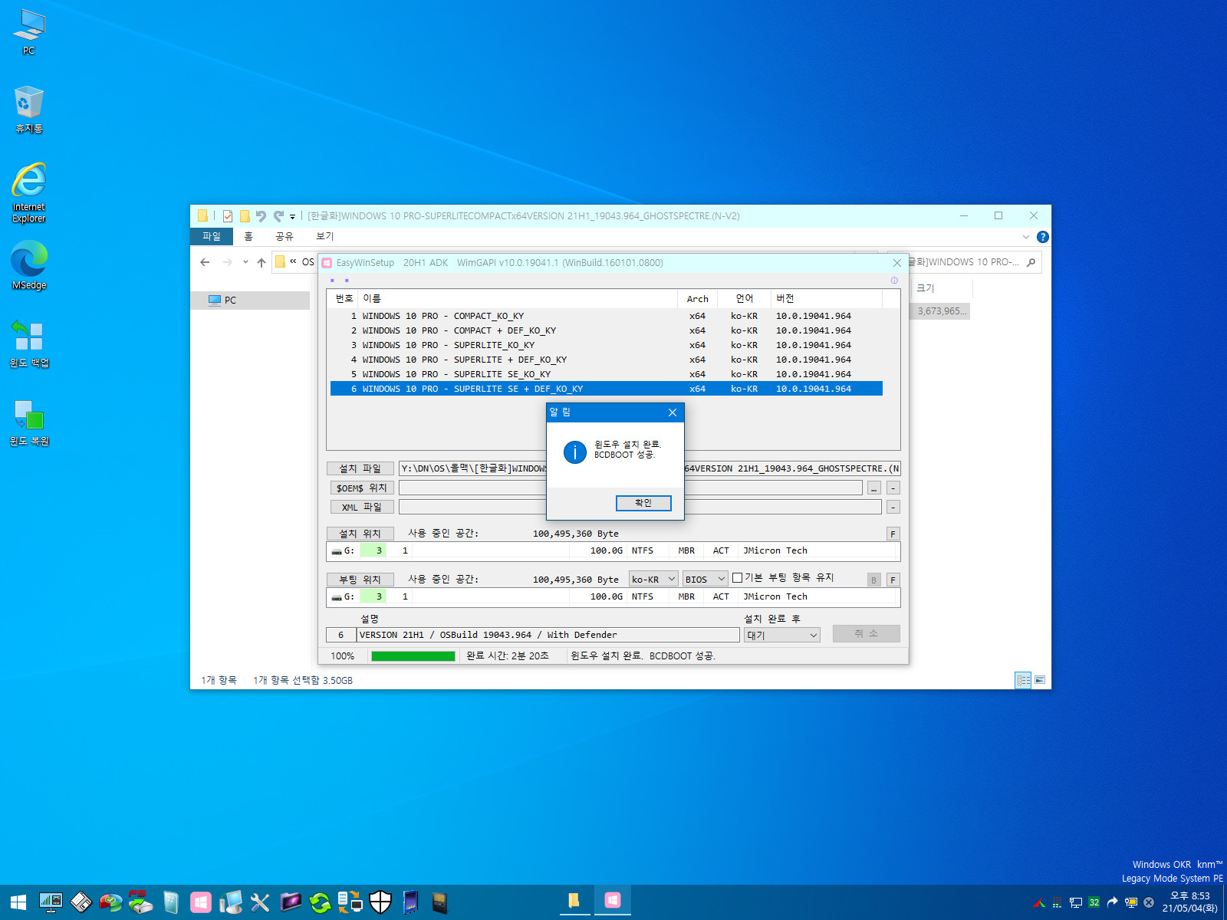Click Explorer back arrow
The image size is (1227, 920).
205,262
